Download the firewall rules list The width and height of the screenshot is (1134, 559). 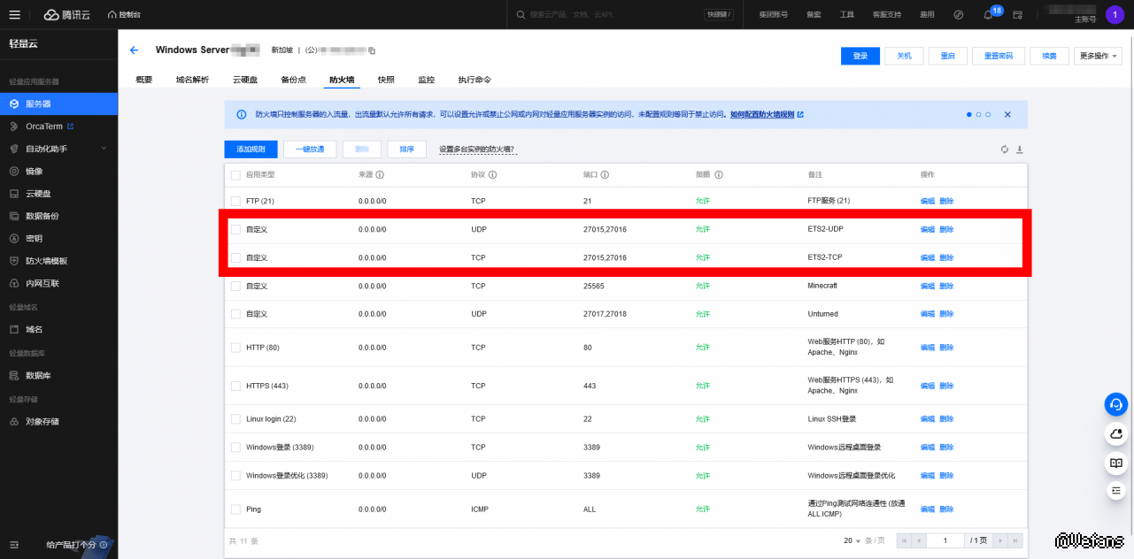click(1019, 149)
